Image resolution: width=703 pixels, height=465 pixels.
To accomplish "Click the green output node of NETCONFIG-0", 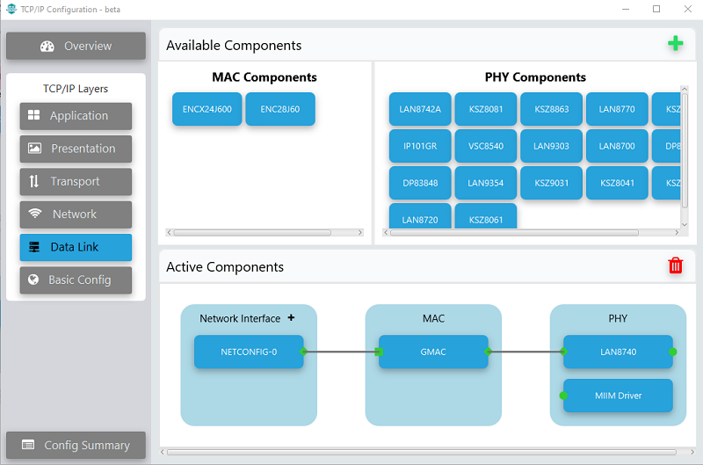I will 303,352.
